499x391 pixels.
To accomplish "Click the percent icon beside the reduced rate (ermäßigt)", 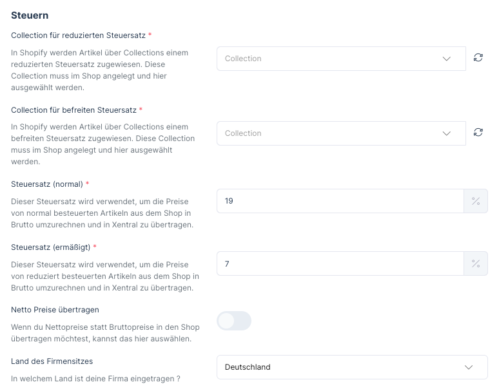I will [476, 263].
